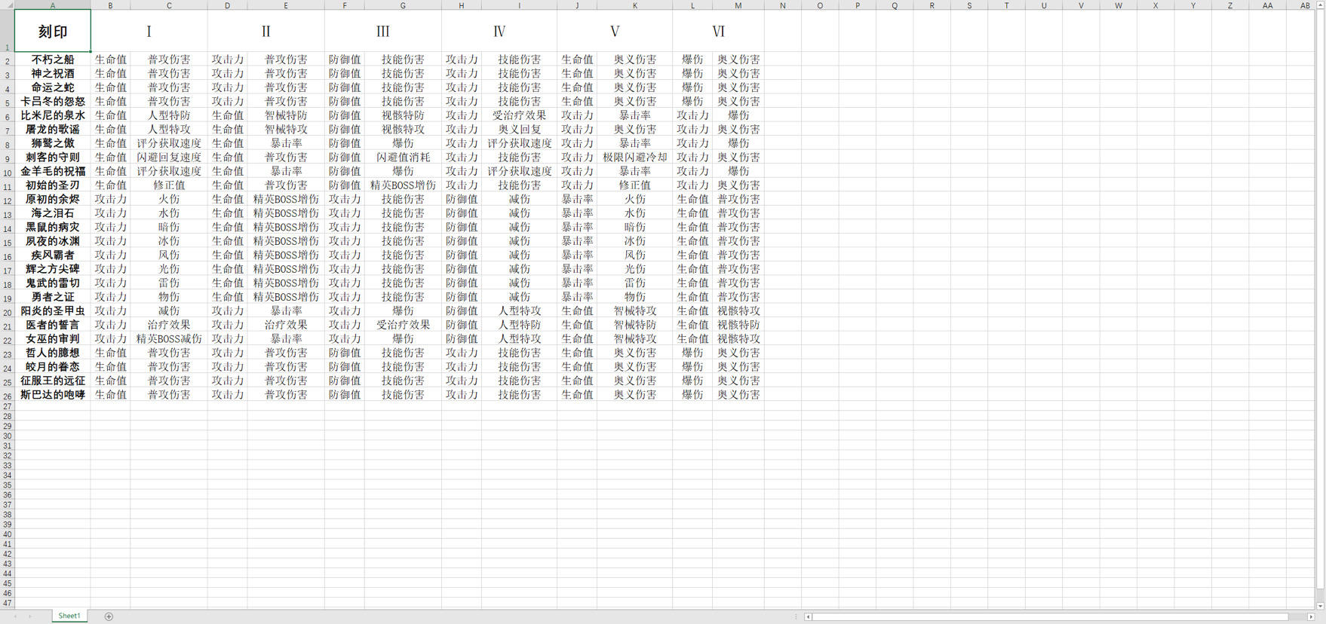Select the 金羊毛的祝福 cell
This screenshot has height=624, width=1326.
53,171
